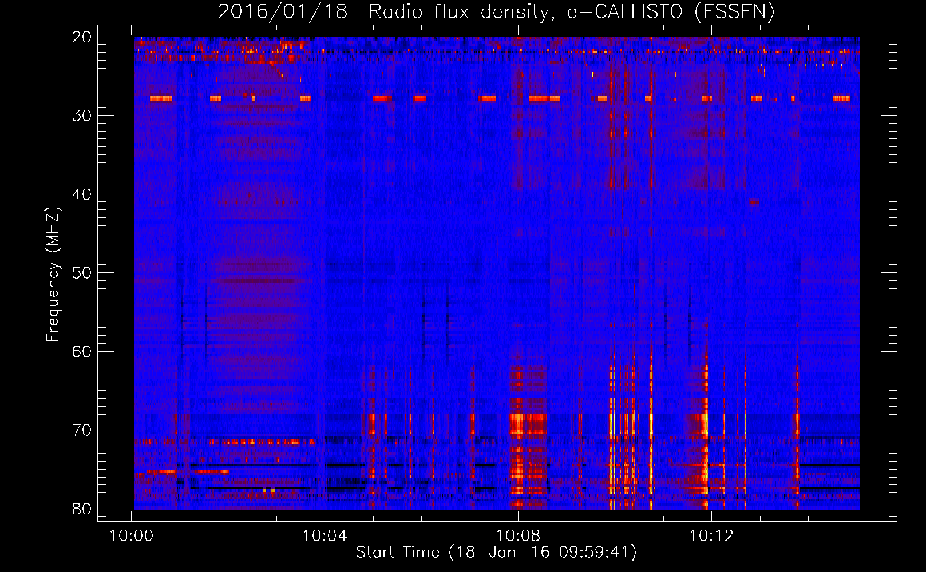Click the 'Start Time (18-Jan-16 09:59:41)' label

pos(496,552)
